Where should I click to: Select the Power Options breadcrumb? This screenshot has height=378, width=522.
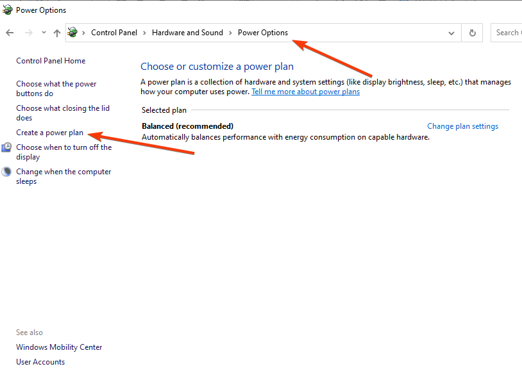pos(263,33)
